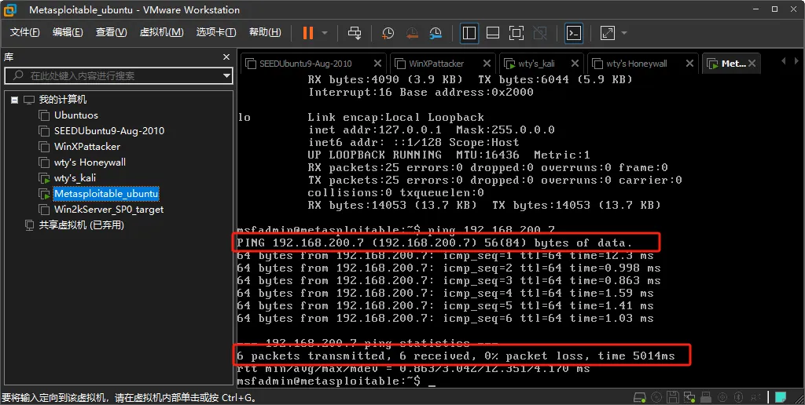Select WinXPattacker in the library tree

(87, 147)
